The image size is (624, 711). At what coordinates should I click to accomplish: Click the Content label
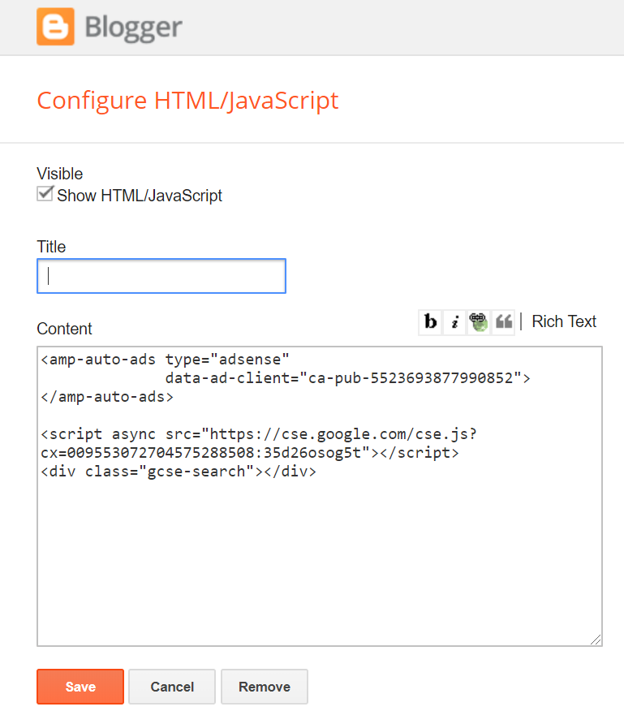[64, 329]
